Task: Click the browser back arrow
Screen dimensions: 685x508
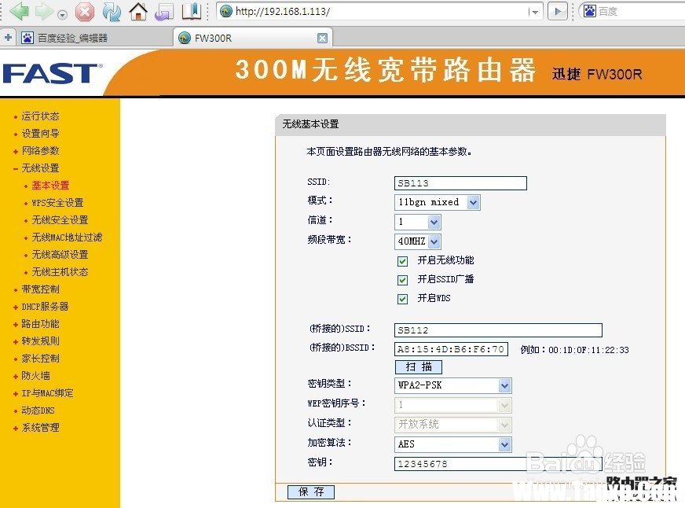Action: 19,11
